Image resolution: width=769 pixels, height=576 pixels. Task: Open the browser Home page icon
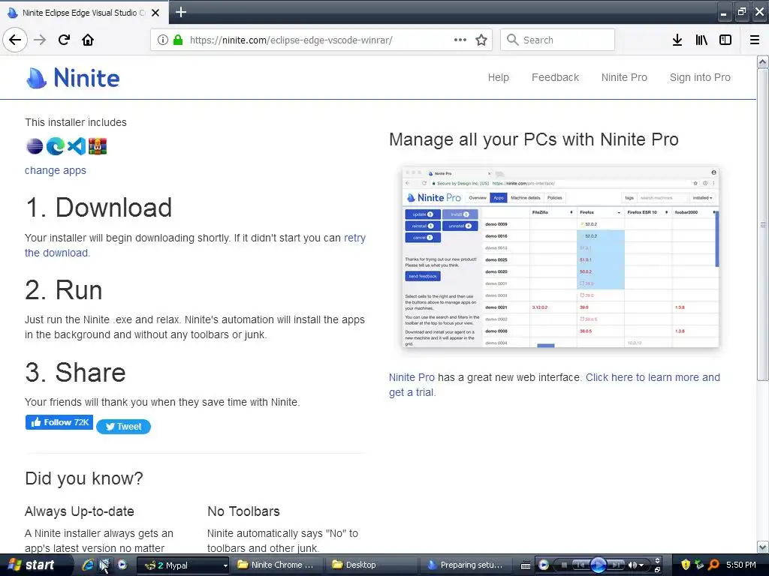coord(88,40)
